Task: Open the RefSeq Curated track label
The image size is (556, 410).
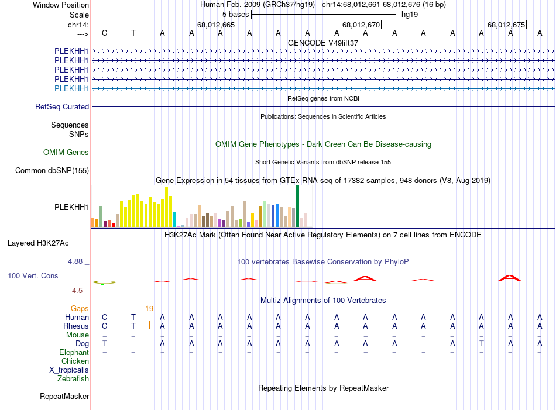Action: click(62, 106)
